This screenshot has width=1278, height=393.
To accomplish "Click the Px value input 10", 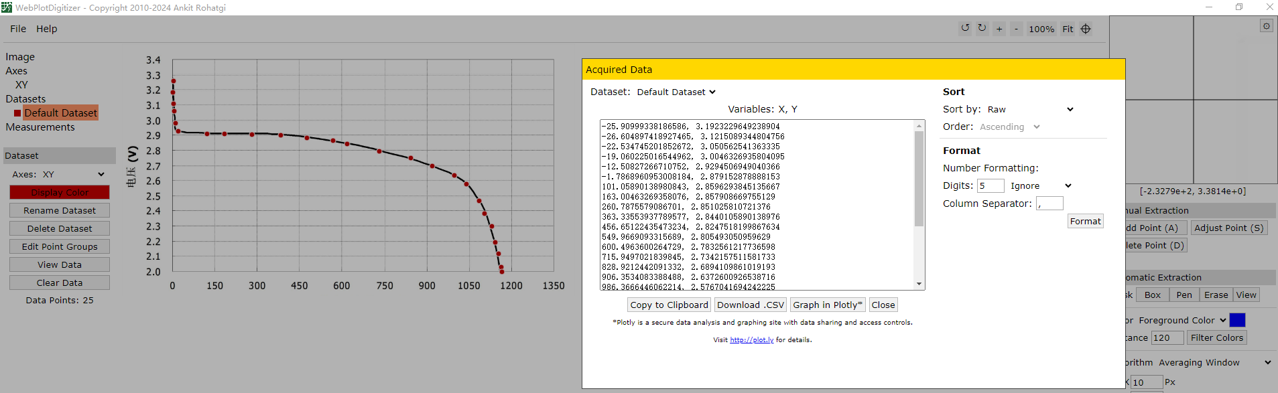I will (x=1147, y=382).
